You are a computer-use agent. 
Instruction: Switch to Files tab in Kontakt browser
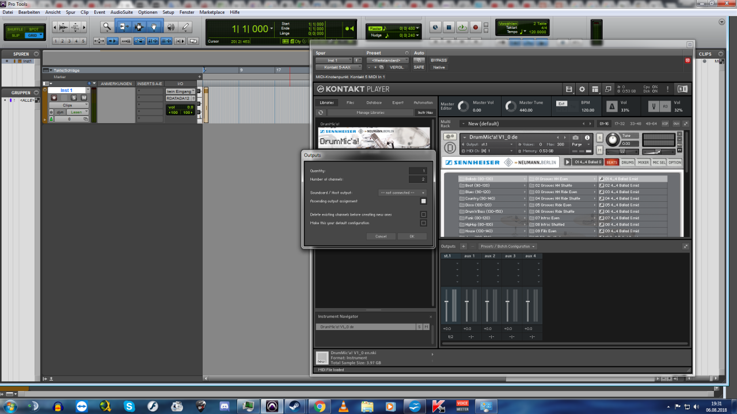(350, 102)
